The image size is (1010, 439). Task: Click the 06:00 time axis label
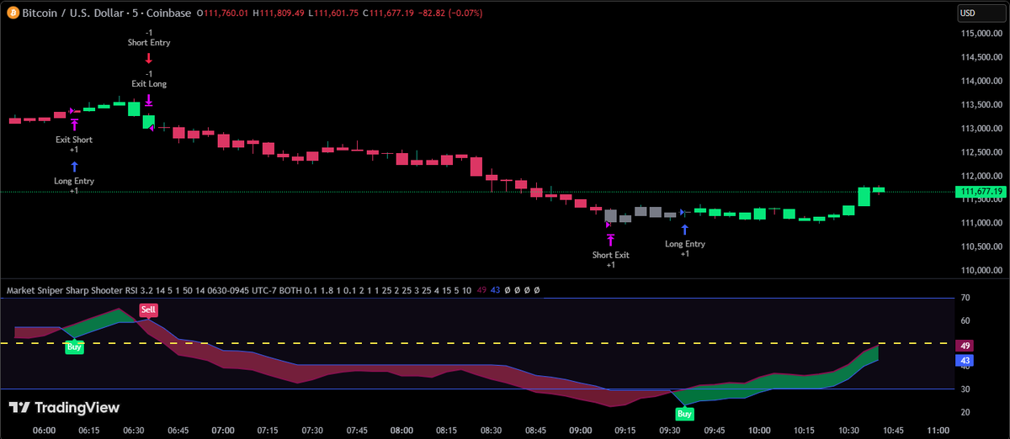point(45,430)
